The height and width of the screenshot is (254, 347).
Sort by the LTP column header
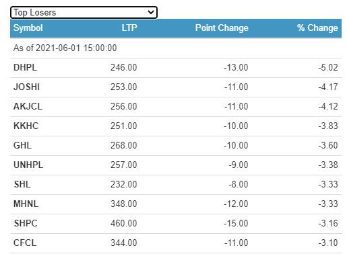click(129, 28)
